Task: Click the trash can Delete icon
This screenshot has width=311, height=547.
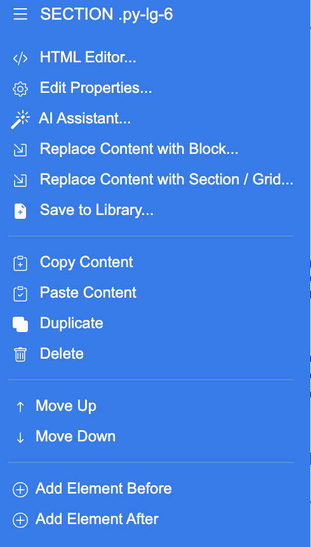Action: pyautogui.click(x=20, y=355)
